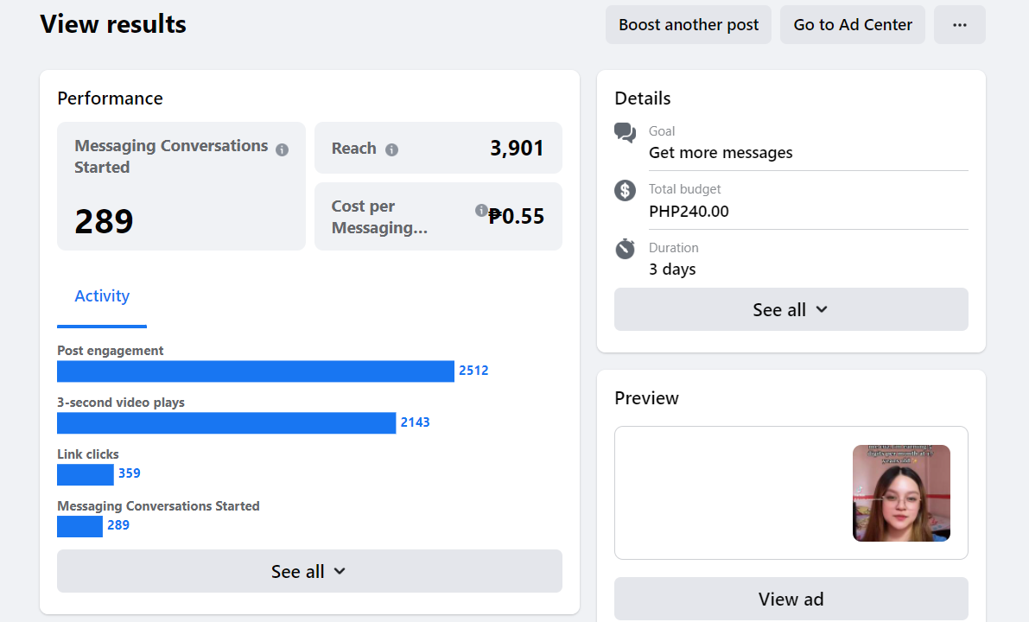1029x622 pixels.
Task: Expand See all in Details panel
Action: tap(791, 309)
